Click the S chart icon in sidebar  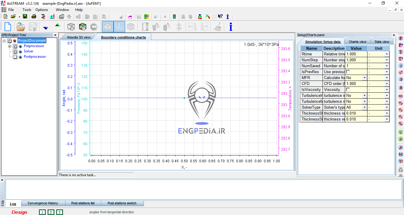tap(401, 79)
